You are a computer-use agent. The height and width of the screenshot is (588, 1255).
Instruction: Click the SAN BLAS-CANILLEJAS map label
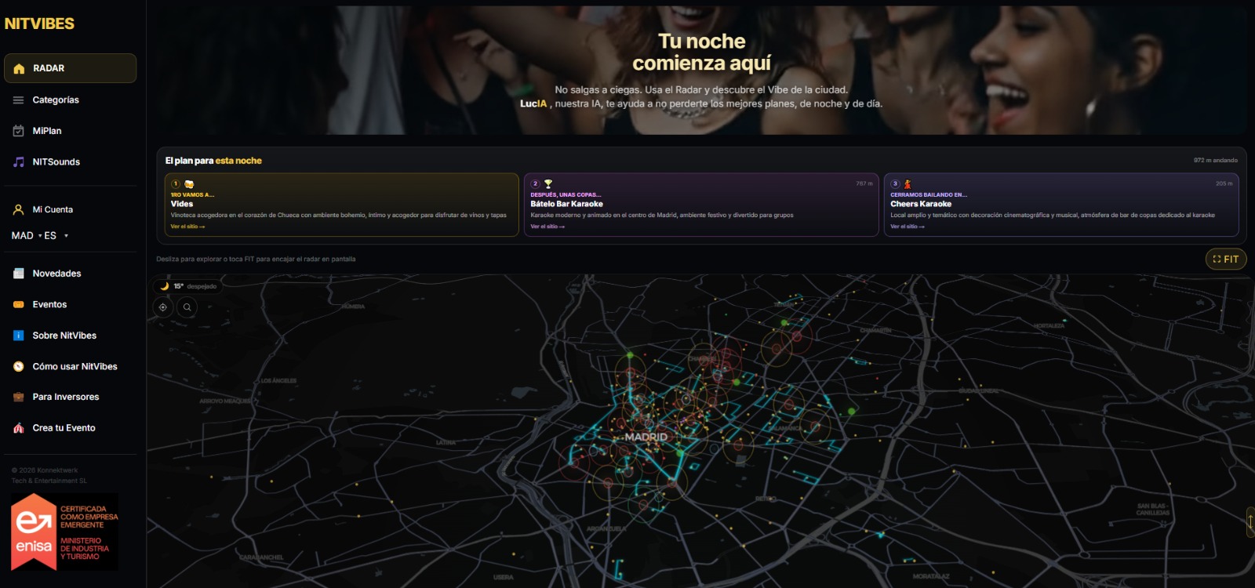click(x=1153, y=510)
